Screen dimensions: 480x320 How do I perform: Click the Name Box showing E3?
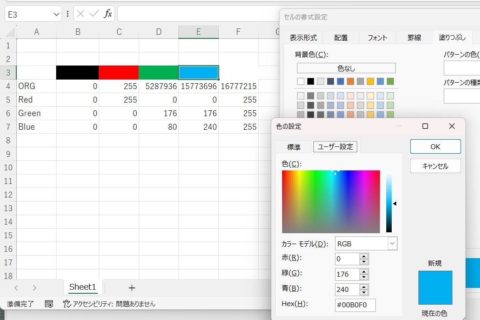[29, 14]
